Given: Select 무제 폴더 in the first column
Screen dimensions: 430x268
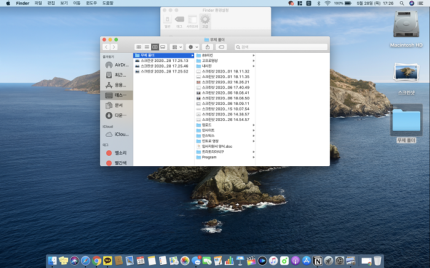Looking at the screenshot, I should point(164,55).
